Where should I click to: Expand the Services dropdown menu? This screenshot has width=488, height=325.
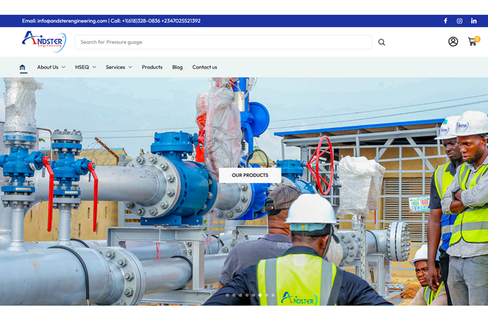(119, 67)
